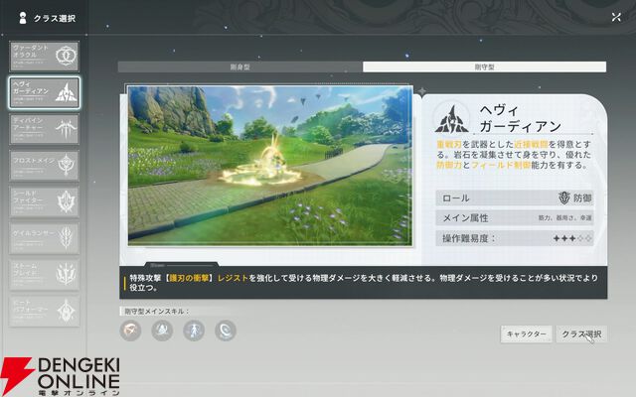This screenshot has height=397, width=636.
Task: Click the ロール 防御 info row
Action: pos(514,198)
